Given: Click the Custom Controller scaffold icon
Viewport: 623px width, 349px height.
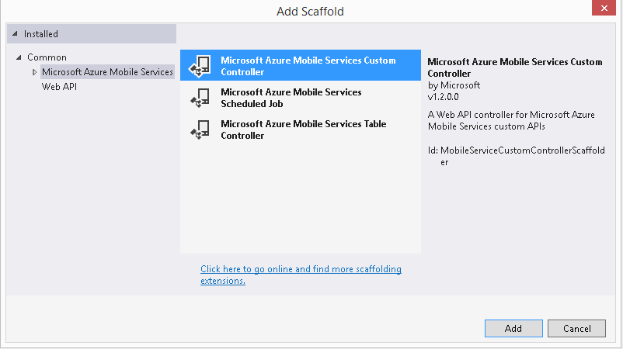Looking at the screenshot, I should tap(200, 66).
